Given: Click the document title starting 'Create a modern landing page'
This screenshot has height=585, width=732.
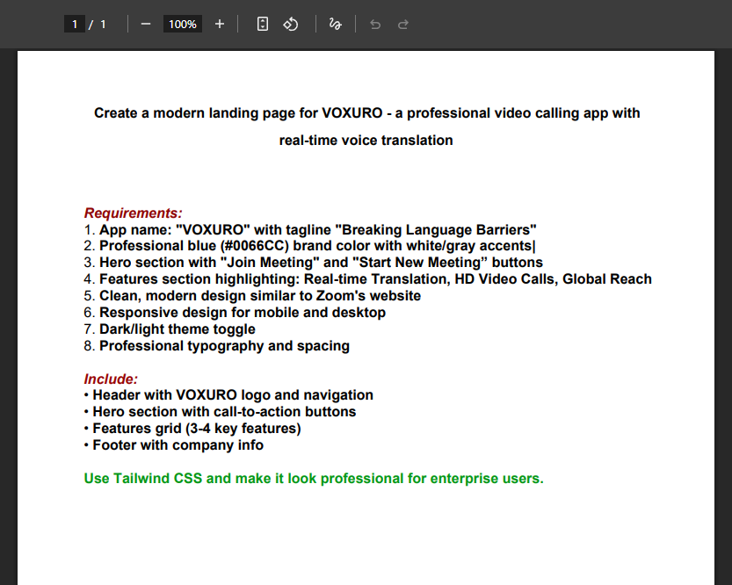Looking at the screenshot, I should pyautogui.click(x=367, y=113).
